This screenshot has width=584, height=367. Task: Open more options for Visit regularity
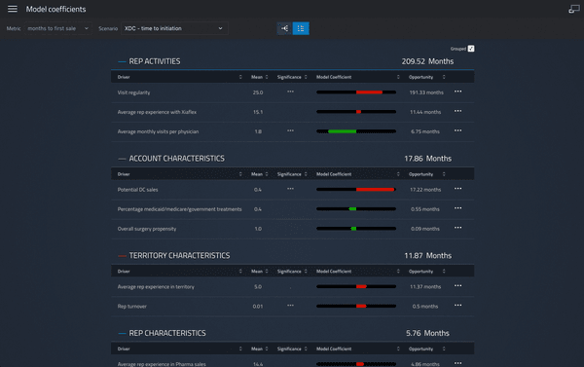coord(458,92)
